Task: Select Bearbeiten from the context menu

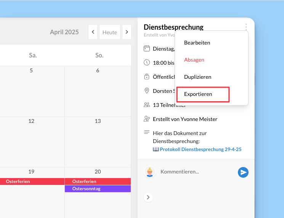Action: [197, 43]
